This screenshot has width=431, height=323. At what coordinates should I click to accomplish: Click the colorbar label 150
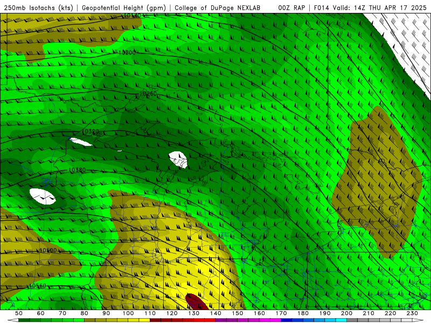point(237,313)
